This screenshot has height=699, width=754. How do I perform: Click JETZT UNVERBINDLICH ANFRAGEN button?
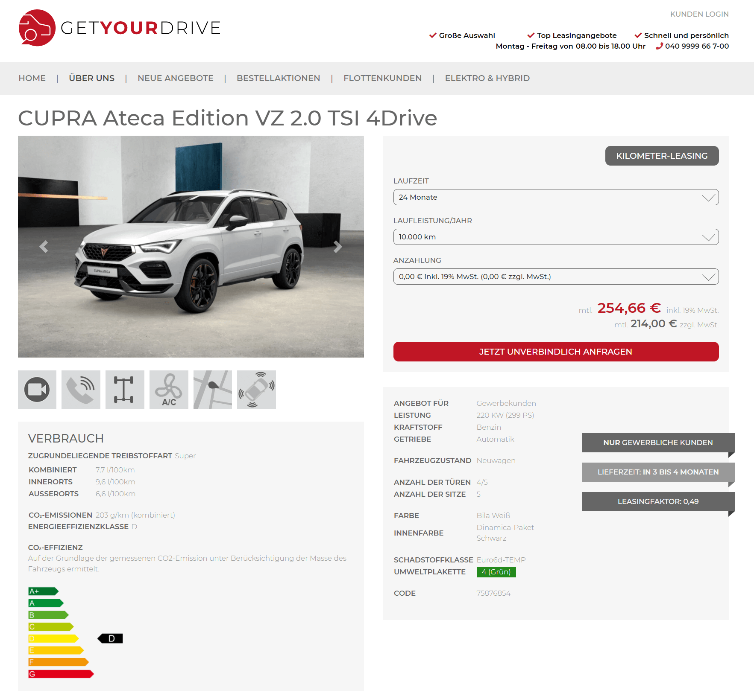556,352
